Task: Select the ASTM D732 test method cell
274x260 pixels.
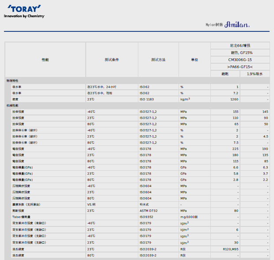Action: [148, 211]
